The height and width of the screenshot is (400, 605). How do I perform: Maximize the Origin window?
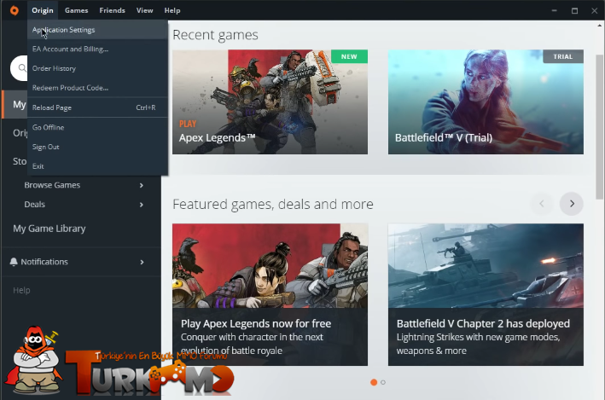pyautogui.click(x=574, y=10)
